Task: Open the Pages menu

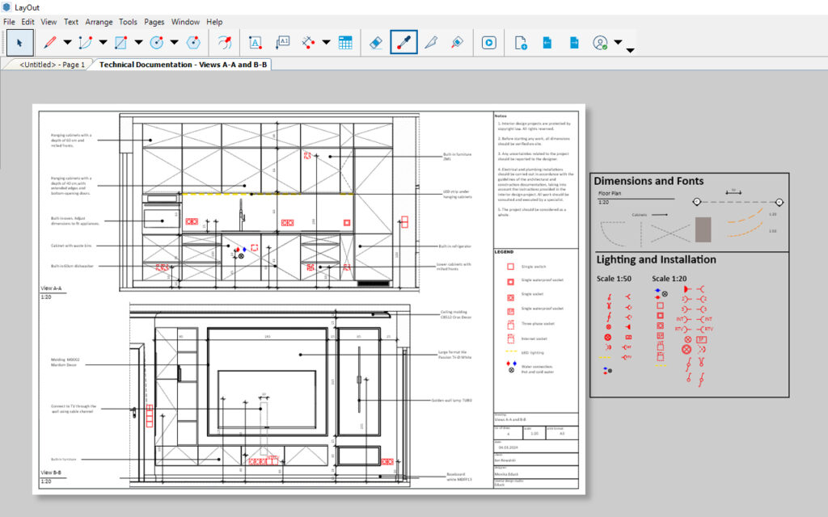Action: pyautogui.click(x=154, y=22)
